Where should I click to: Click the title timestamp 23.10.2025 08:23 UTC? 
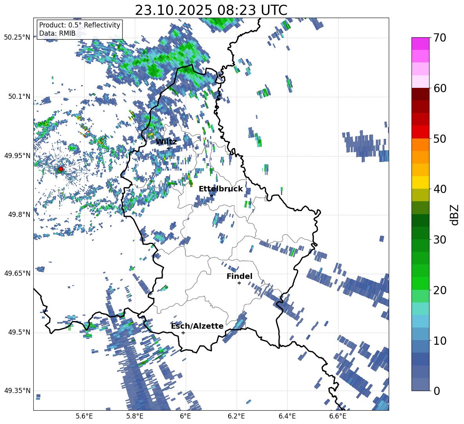coord(211,10)
